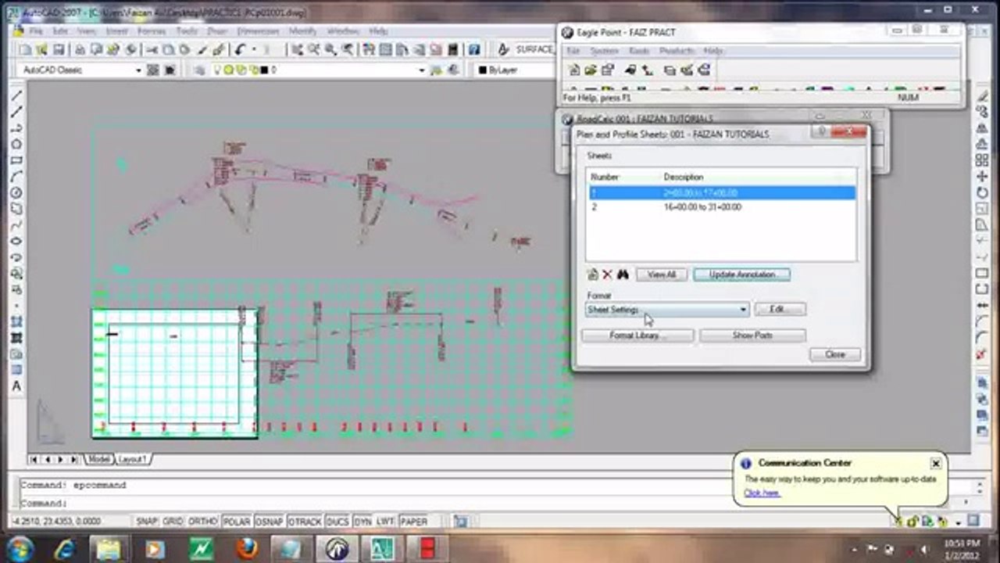Screen dimensions: 1000x563
Task: Open the SURFACE text style dropdown
Action: [x=534, y=49]
